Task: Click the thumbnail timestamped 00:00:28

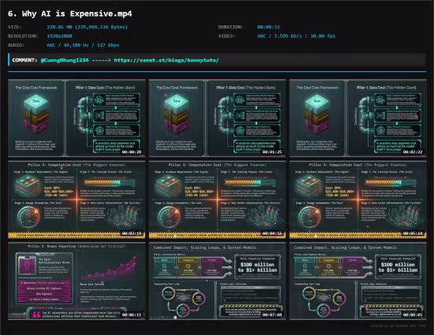Action: [77, 118]
